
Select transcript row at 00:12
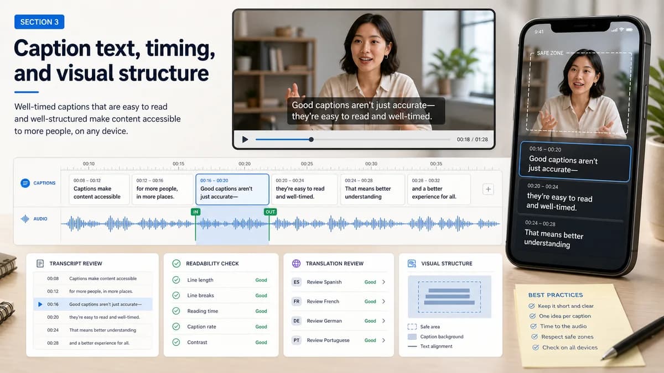[x=92, y=291]
